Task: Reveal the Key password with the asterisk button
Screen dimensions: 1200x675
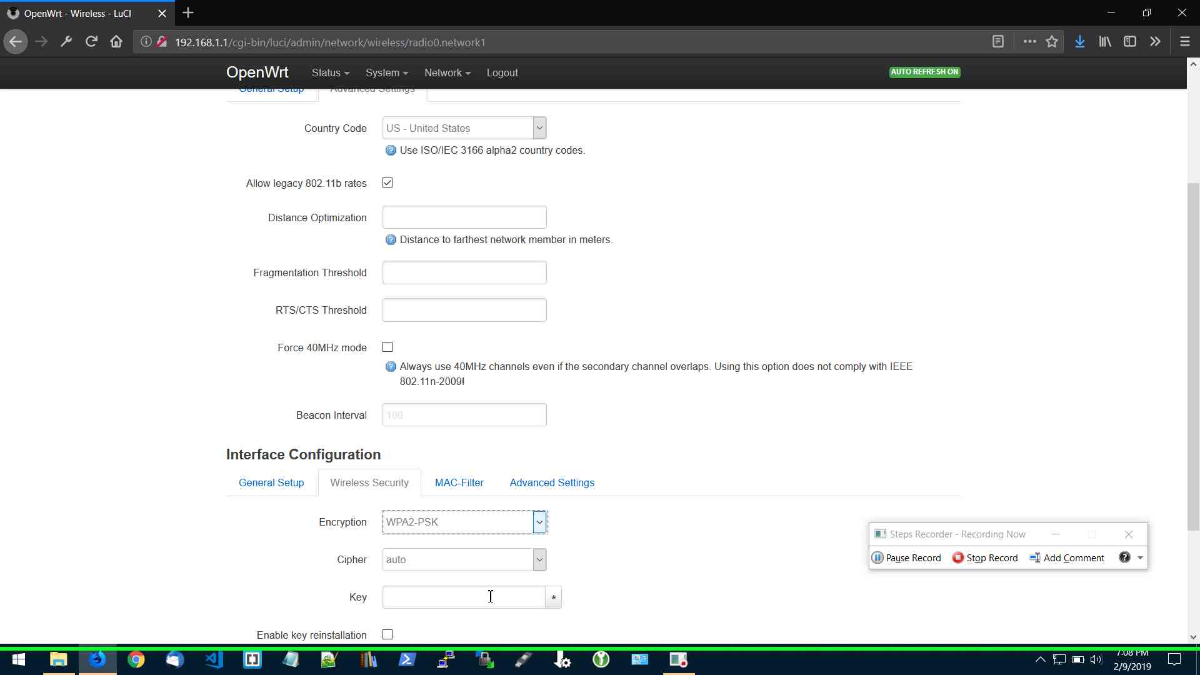Action: click(553, 597)
